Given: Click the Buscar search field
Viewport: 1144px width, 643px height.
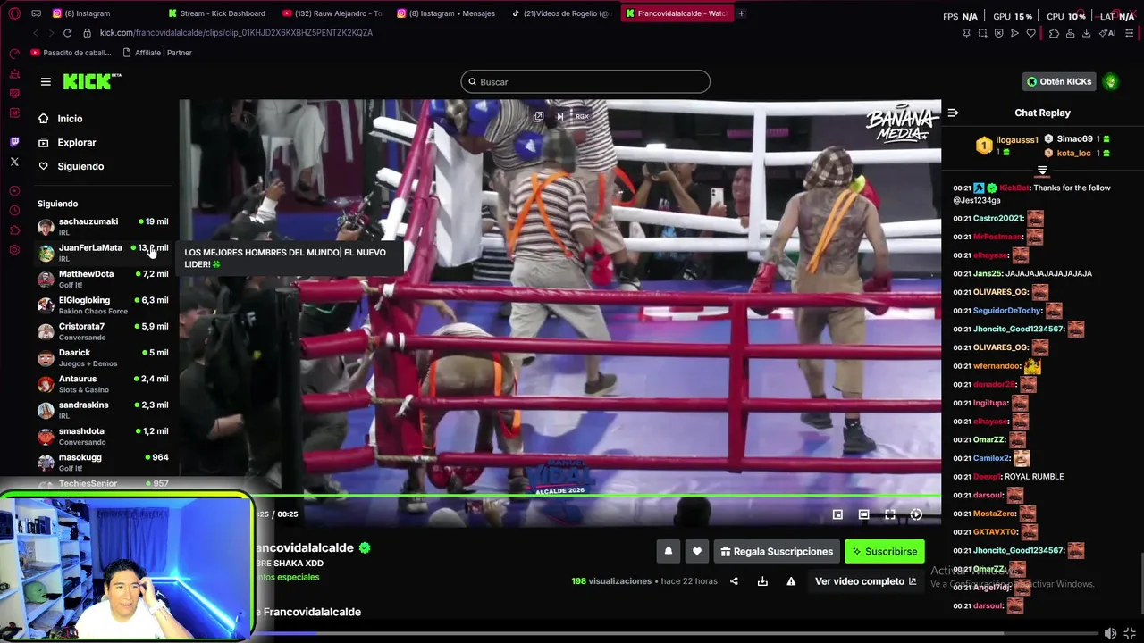Looking at the screenshot, I should tap(585, 81).
